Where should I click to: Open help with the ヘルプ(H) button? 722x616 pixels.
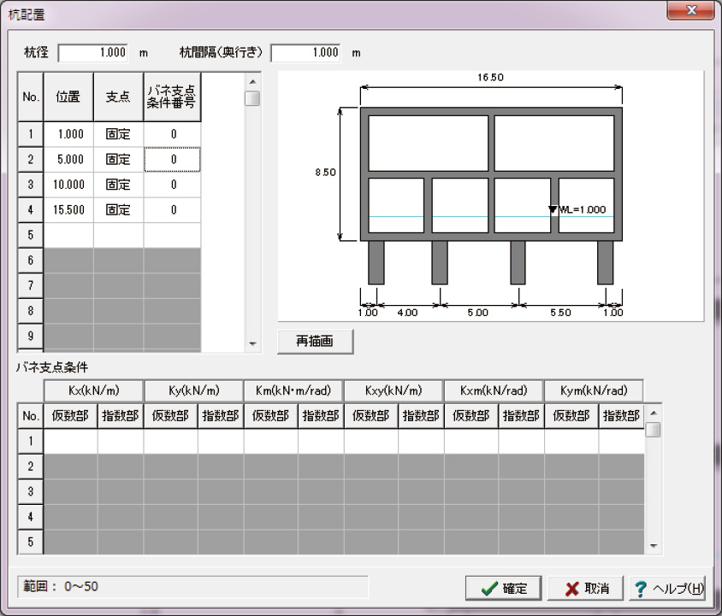tap(668, 588)
